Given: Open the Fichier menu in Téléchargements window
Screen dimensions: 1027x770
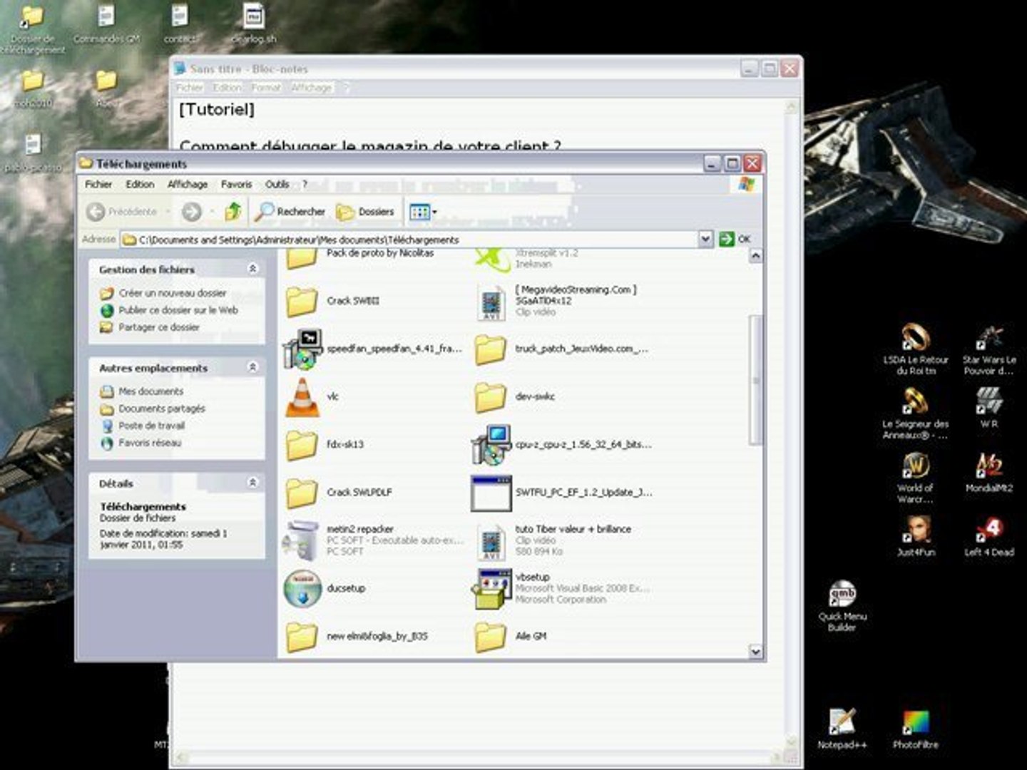Looking at the screenshot, I should point(98,184).
